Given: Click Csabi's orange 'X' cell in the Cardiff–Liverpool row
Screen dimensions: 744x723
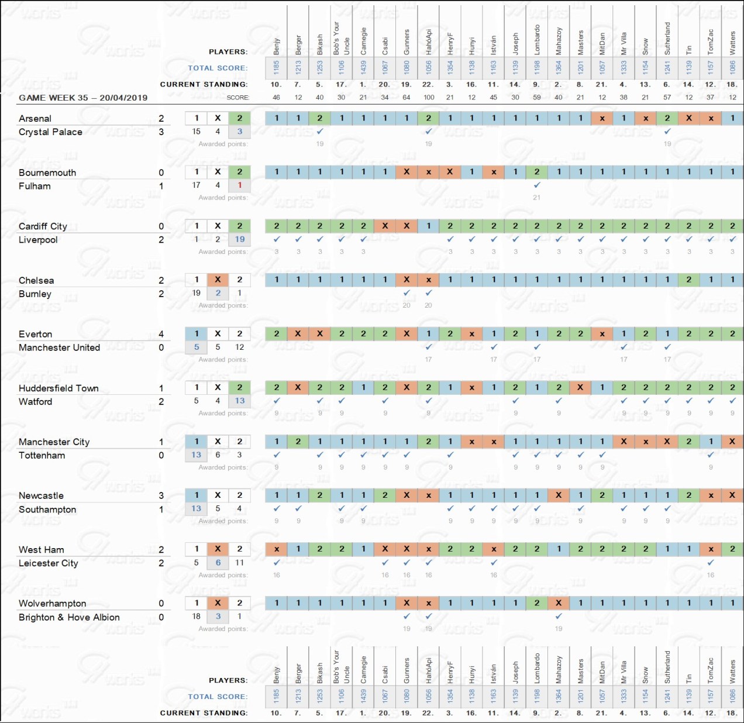Looking at the screenshot, I should [385, 226].
